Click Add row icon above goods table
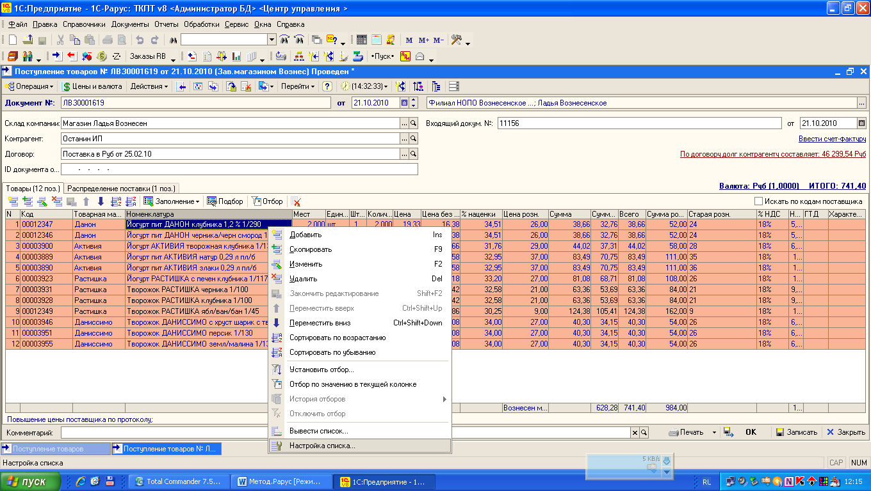Screen dimensions: 871x491 pos(12,201)
